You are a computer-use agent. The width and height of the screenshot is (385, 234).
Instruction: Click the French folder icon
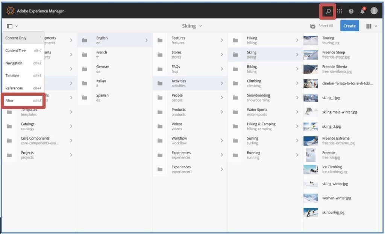click(x=85, y=54)
